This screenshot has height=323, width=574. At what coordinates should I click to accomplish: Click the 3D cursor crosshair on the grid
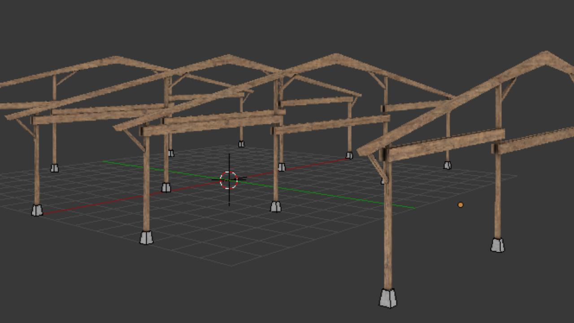point(229,180)
